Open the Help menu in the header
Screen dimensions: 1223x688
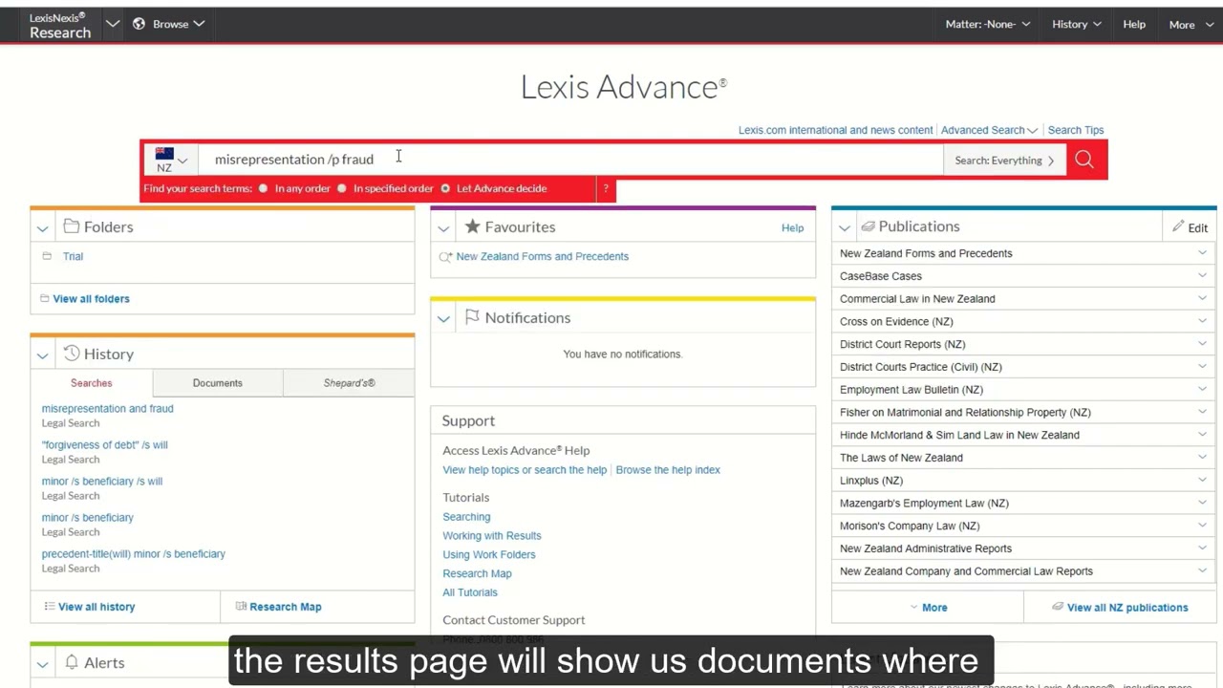(1134, 24)
